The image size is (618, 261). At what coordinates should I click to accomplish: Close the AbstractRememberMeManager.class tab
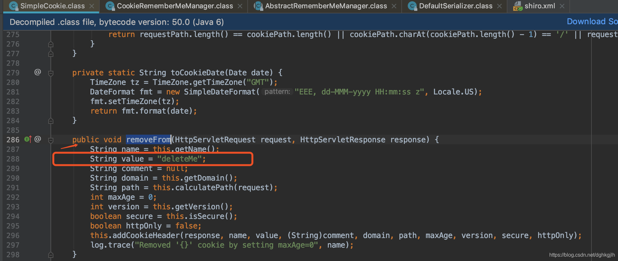394,6
